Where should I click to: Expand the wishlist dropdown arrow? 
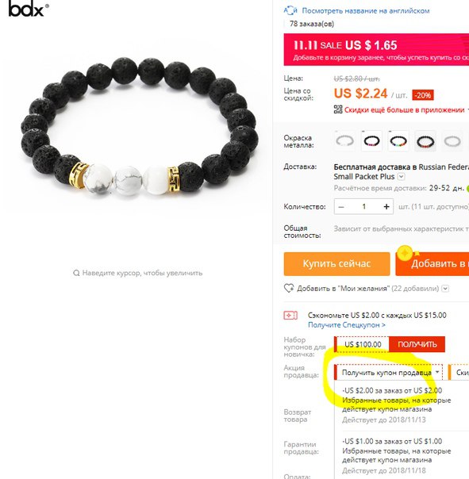[x=445, y=288]
